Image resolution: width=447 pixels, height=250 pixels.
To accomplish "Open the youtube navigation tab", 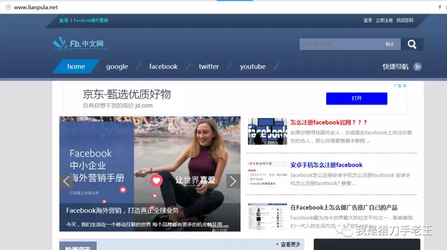I will pos(252,67).
